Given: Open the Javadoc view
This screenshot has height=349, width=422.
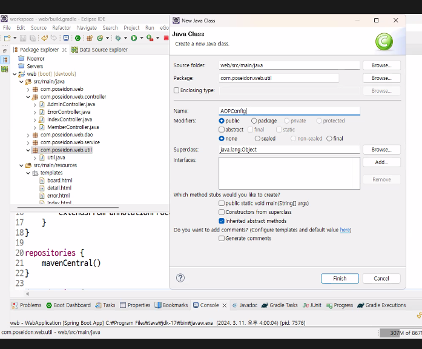Looking at the screenshot, I should pos(245,305).
